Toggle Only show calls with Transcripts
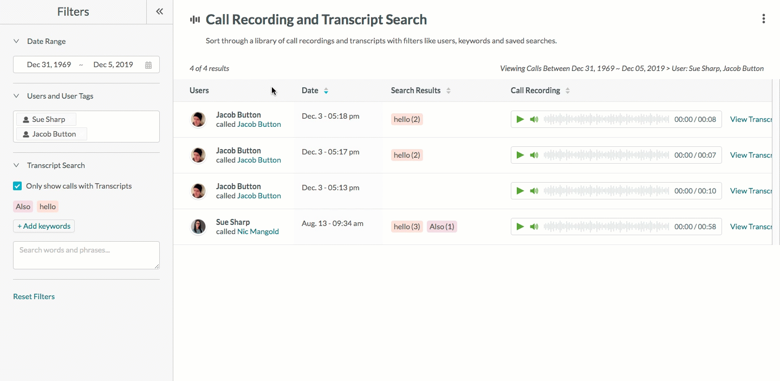780x381 pixels. coord(17,186)
